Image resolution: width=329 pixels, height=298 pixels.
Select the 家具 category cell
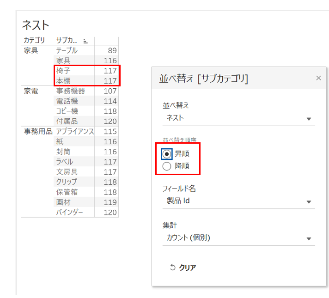point(31,50)
